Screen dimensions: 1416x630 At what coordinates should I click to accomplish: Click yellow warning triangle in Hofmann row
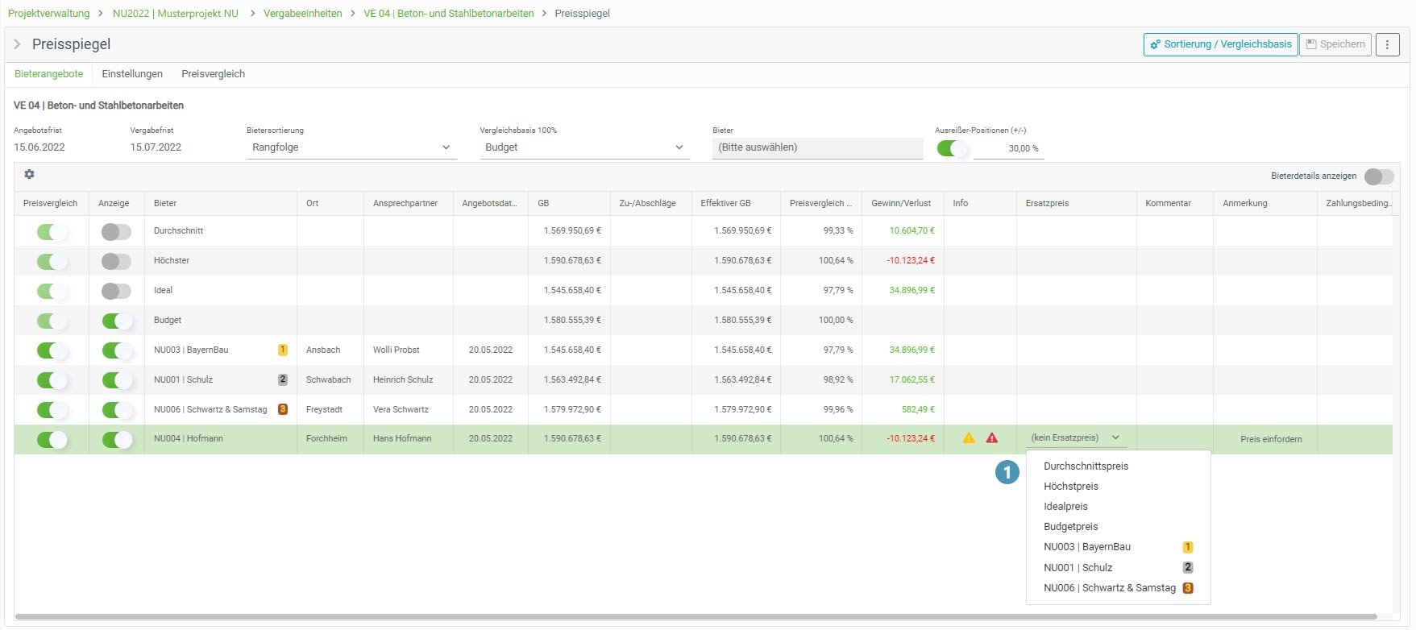click(969, 438)
